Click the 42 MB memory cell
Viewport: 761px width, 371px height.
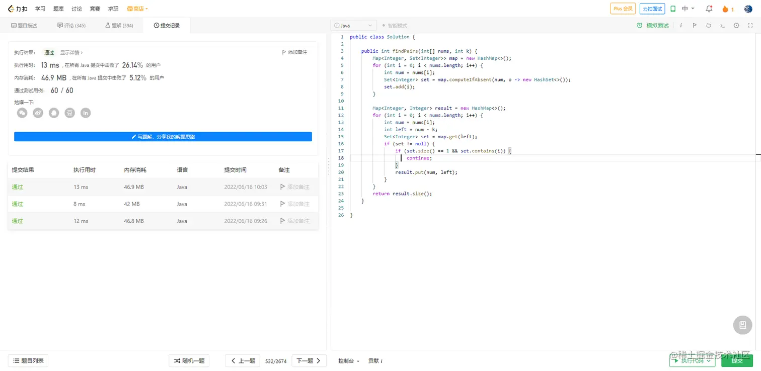click(x=132, y=204)
